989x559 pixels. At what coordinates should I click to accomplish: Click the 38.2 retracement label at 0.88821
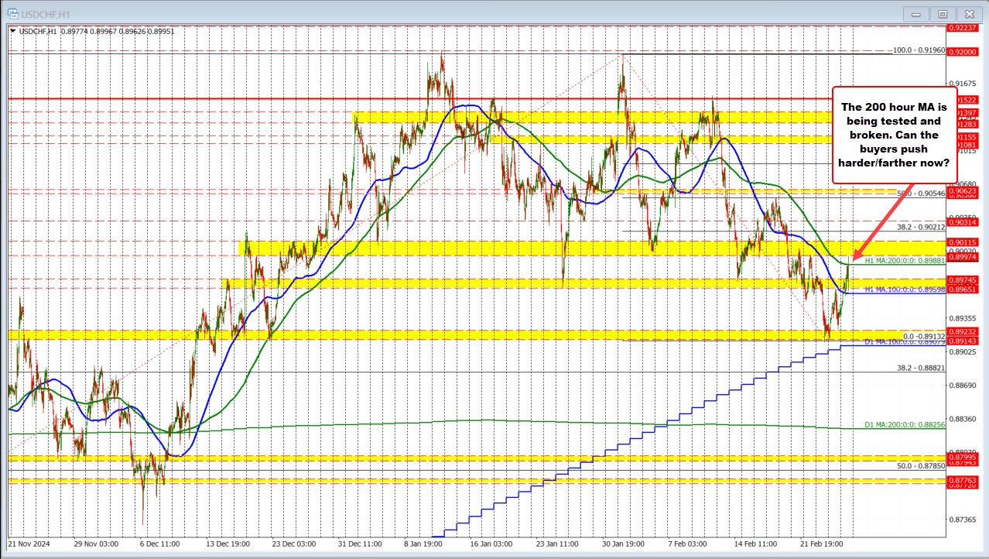921,369
